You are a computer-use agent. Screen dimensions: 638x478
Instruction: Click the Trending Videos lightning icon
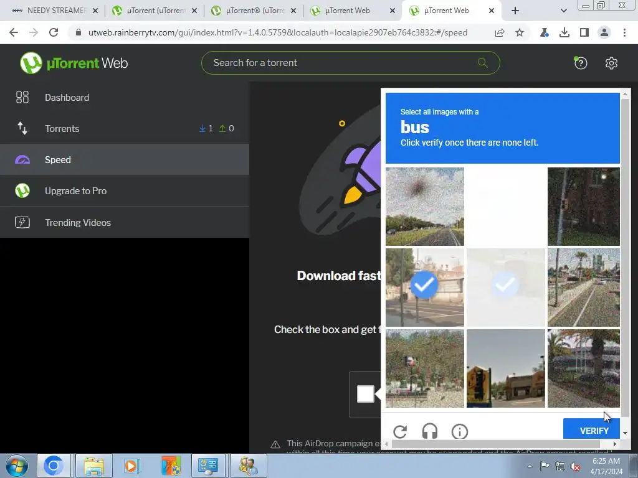[22, 222]
